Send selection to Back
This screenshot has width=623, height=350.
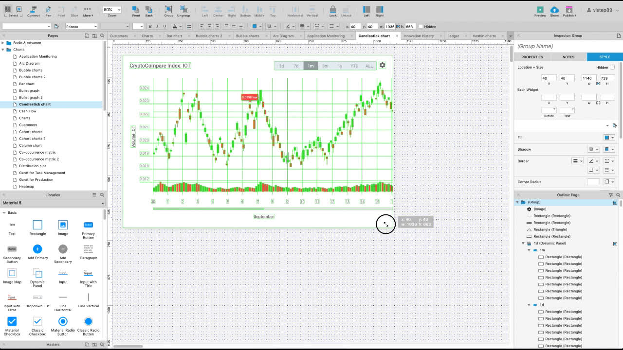coord(149,11)
